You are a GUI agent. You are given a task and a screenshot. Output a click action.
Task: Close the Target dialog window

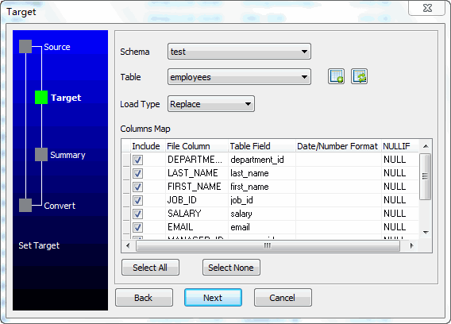click(427, 8)
